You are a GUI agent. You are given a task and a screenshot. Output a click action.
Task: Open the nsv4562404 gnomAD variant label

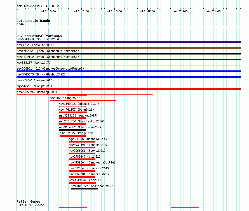[x=48, y=51]
